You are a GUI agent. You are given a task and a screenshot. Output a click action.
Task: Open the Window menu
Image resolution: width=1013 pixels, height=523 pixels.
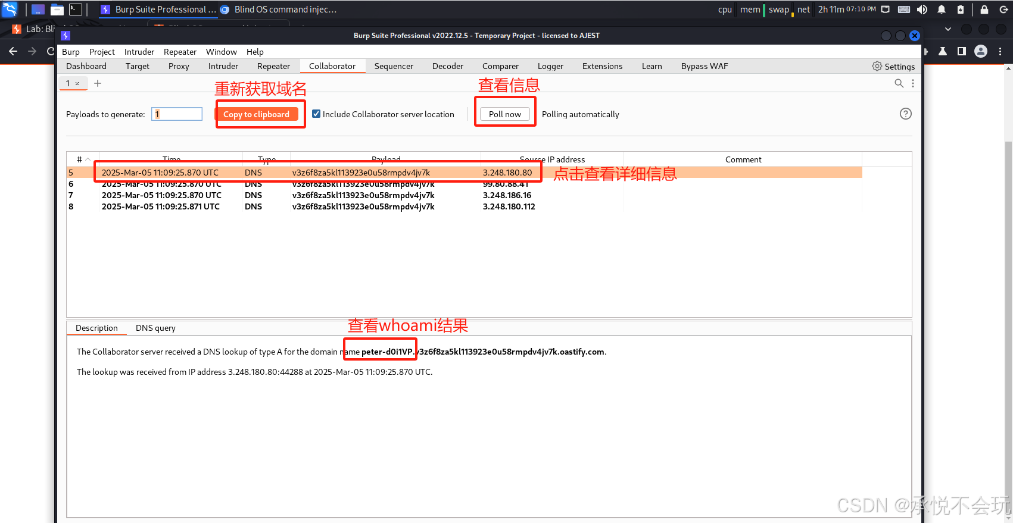pos(222,52)
